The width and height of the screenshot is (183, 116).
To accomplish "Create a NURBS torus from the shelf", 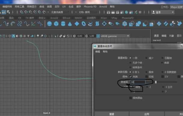I will click(84, 24).
